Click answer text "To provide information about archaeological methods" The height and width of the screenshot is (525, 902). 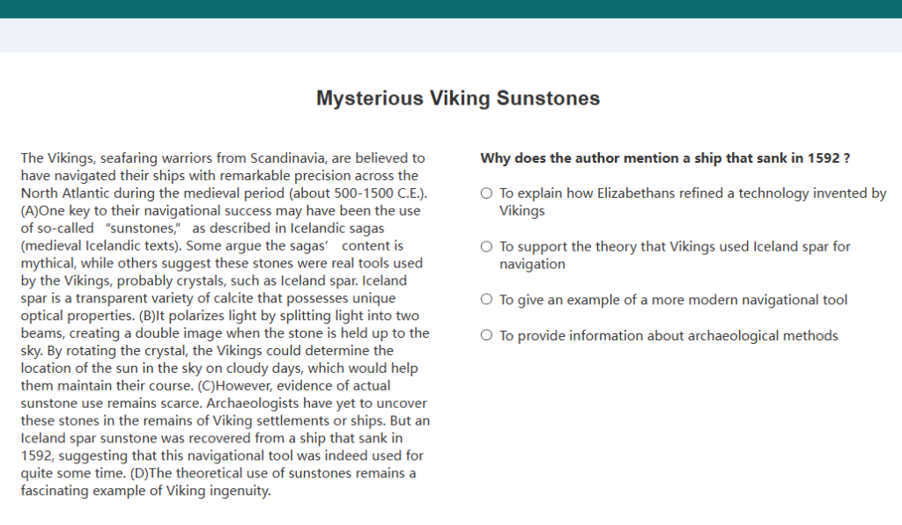pyautogui.click(x=669, y=335)
